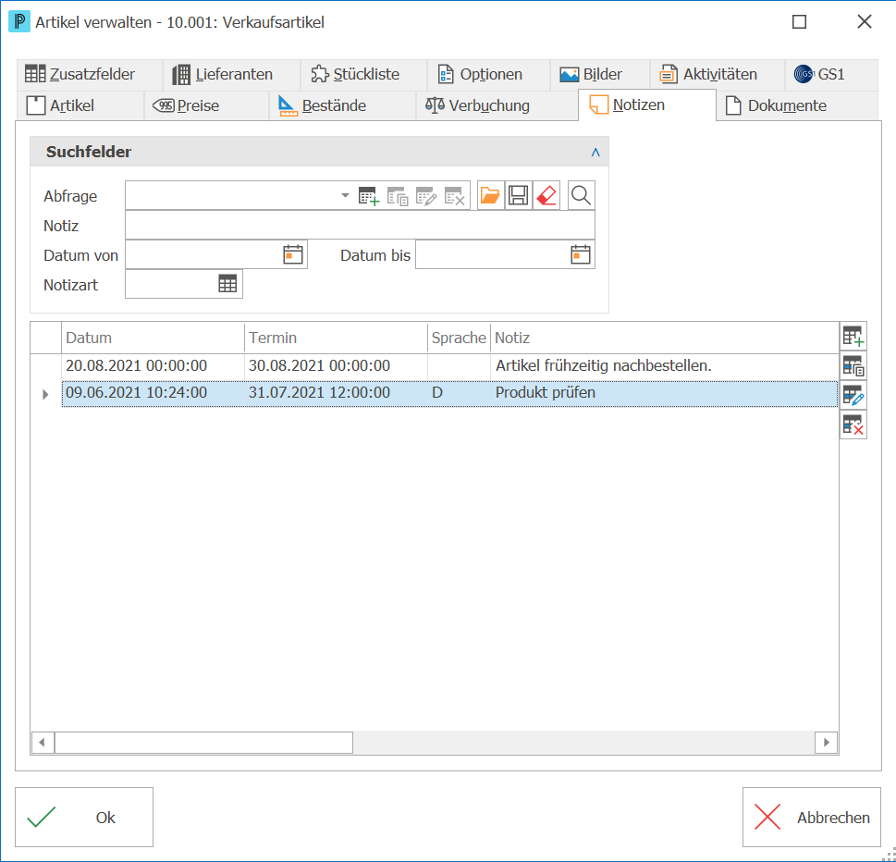Delete the selected note beside the table
This screenshot has width=896, height=862.
(x=853, y=425)
